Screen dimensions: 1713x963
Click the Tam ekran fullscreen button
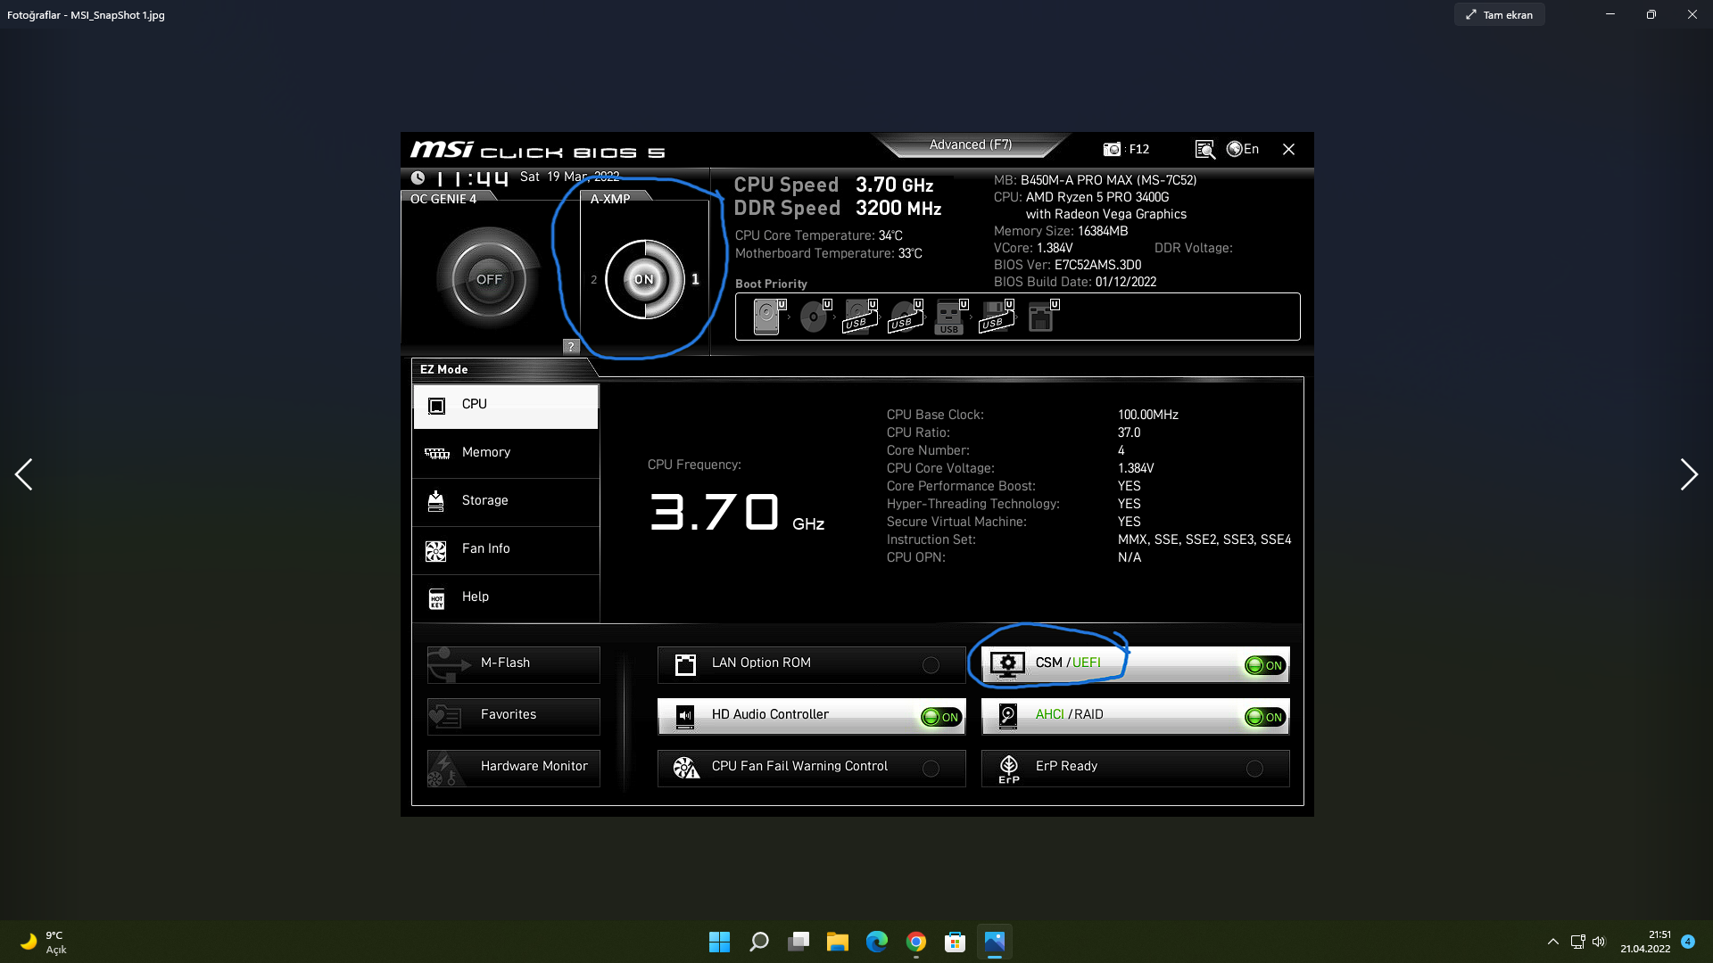(1499, 14)
